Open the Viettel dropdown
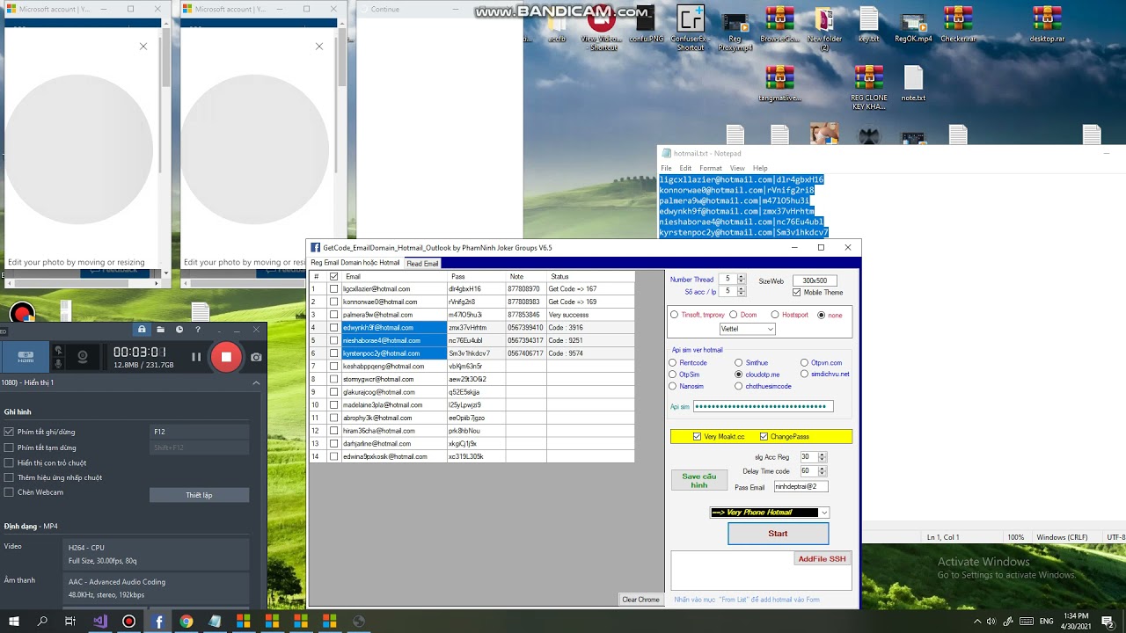 click(747, 329)
